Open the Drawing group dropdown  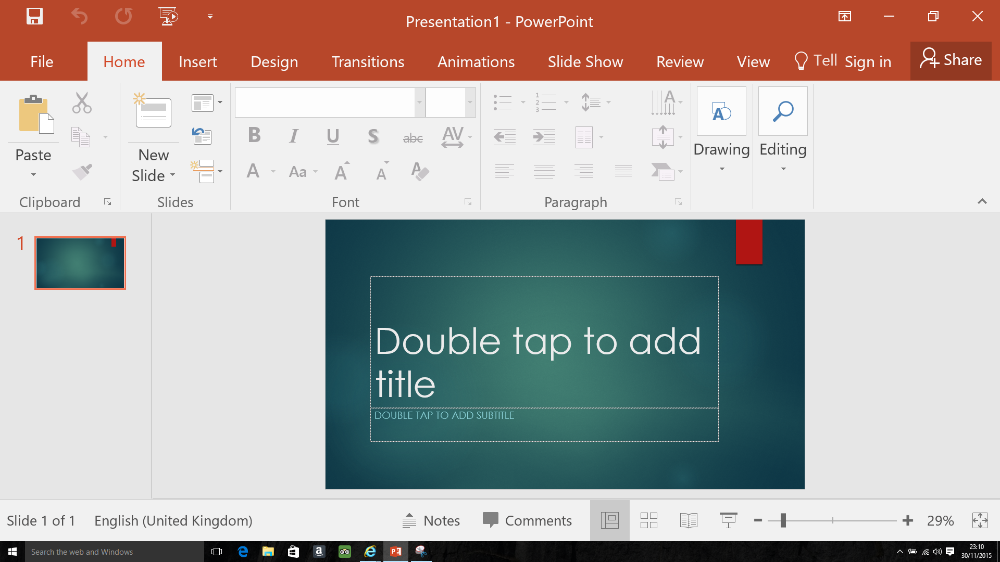point(721,169)
